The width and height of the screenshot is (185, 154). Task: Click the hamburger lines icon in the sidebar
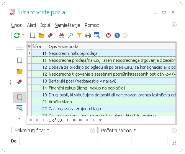point(20,48)
